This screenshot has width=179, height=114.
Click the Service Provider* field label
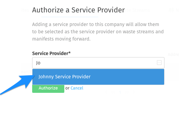coord(51,53)
